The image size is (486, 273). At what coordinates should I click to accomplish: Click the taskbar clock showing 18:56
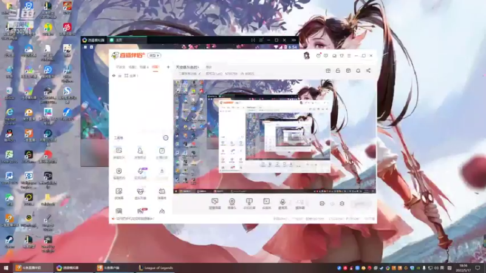pyautogui.click(x=463, y=268)
